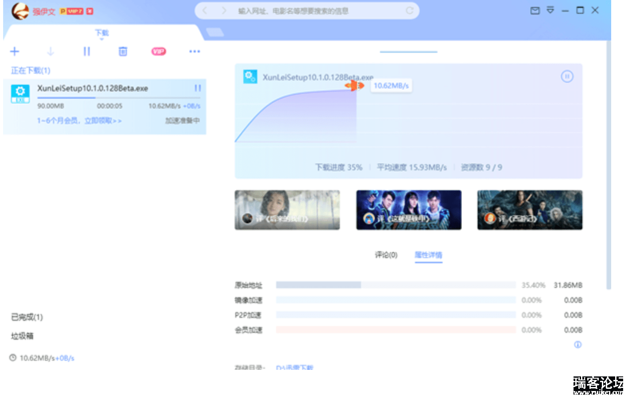
Task: Select the 属性详情 properties tab
Action: coord(428,255)
